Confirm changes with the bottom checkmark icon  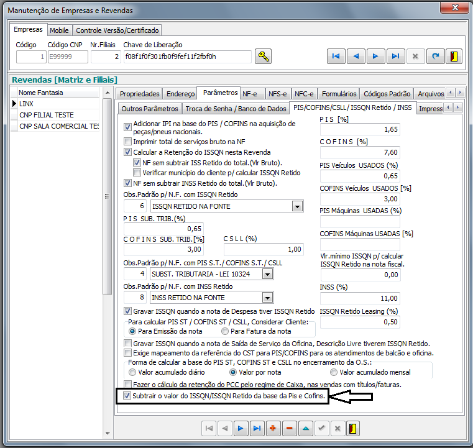click(321, 428)
